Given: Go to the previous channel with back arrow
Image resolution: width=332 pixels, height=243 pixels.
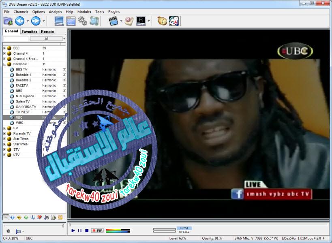Looking at the screenshot, I should pos(20,21).
